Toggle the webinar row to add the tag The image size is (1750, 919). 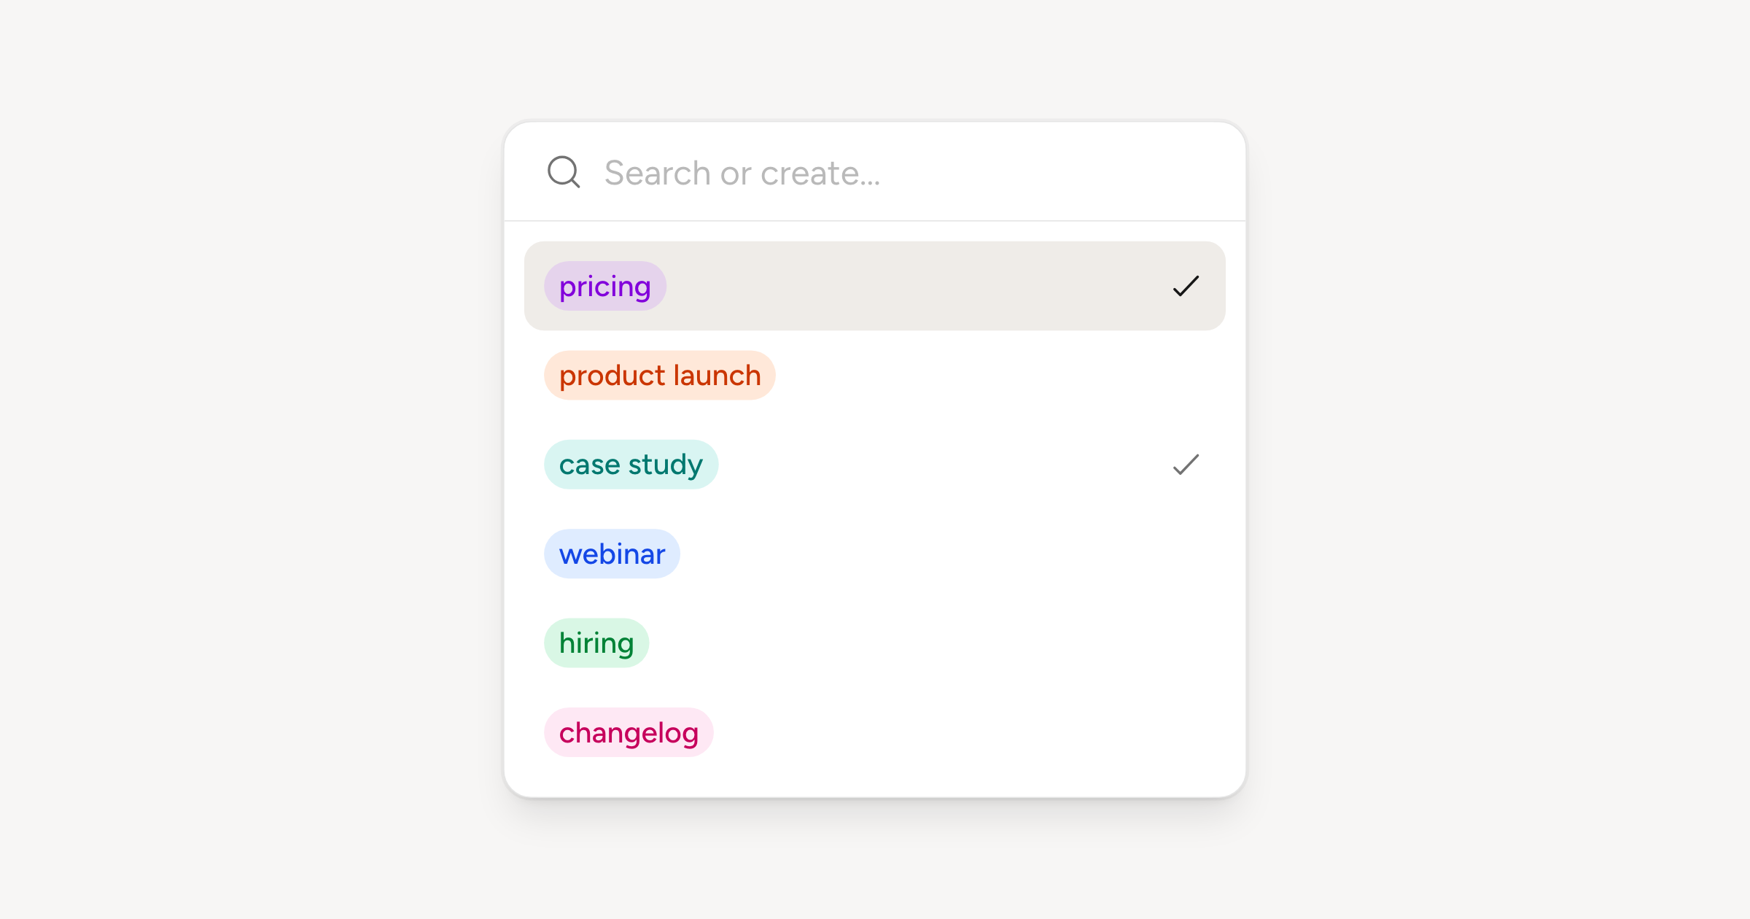875,554
